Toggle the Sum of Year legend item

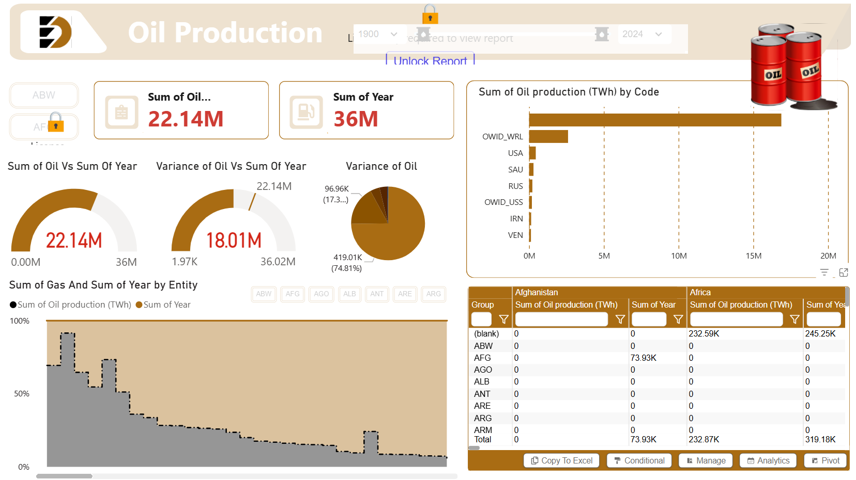[163, 305]
